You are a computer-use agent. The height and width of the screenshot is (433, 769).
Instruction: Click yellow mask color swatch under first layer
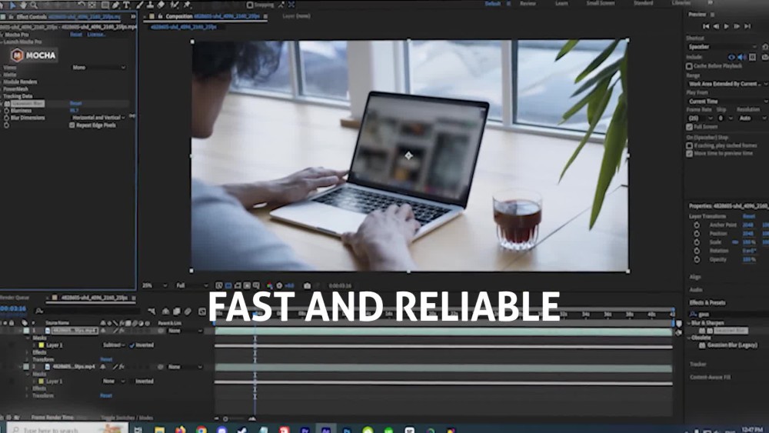pyautogui.click(x=42, y=345)
